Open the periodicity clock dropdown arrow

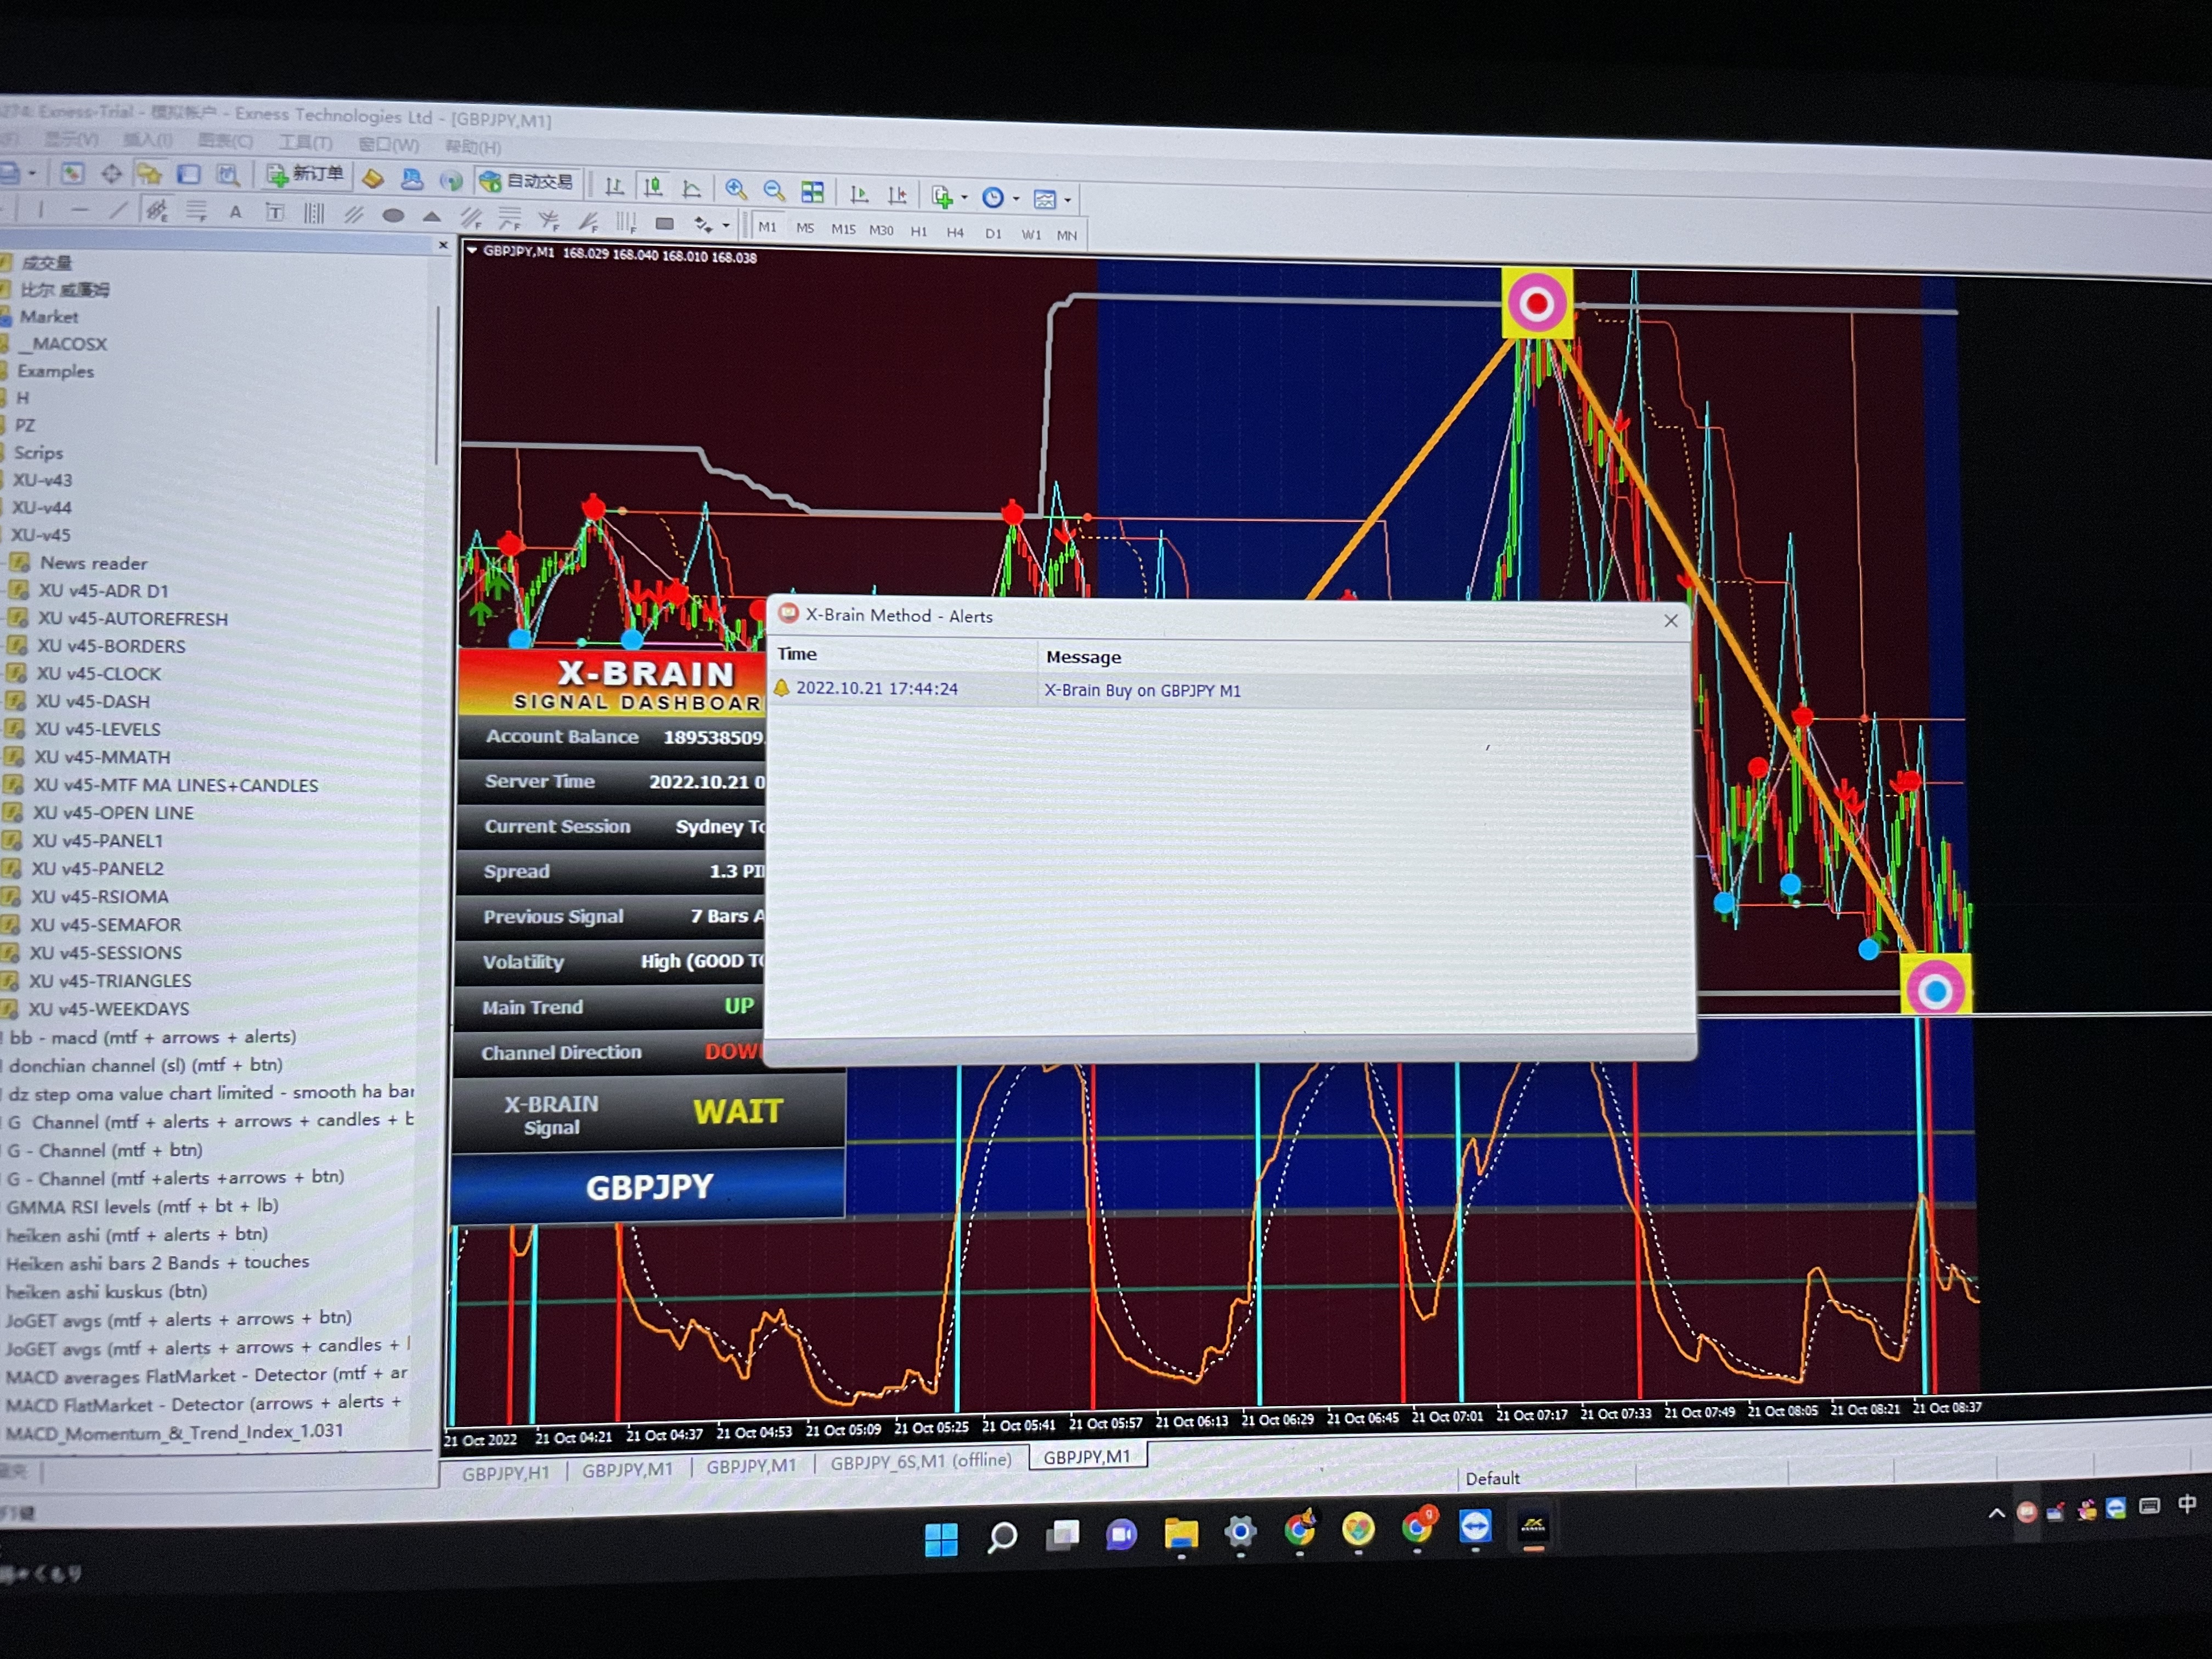coord(1016,199)
